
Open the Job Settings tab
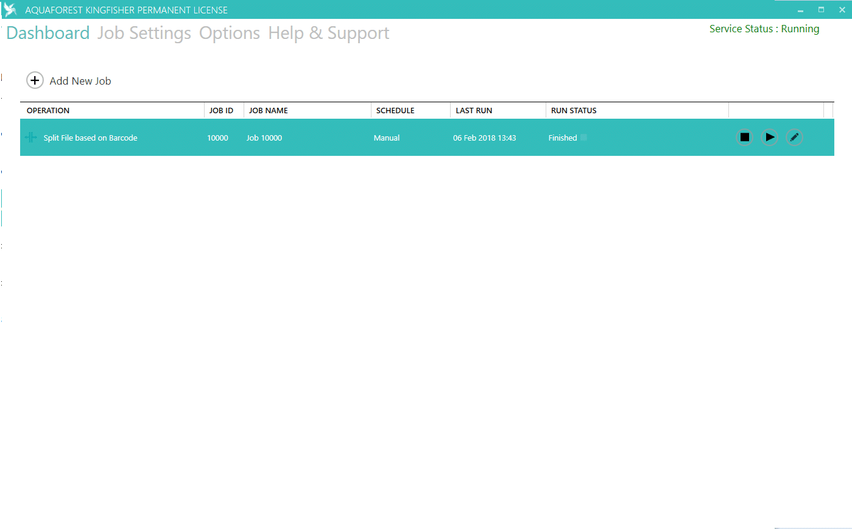(x=144, y=33)
